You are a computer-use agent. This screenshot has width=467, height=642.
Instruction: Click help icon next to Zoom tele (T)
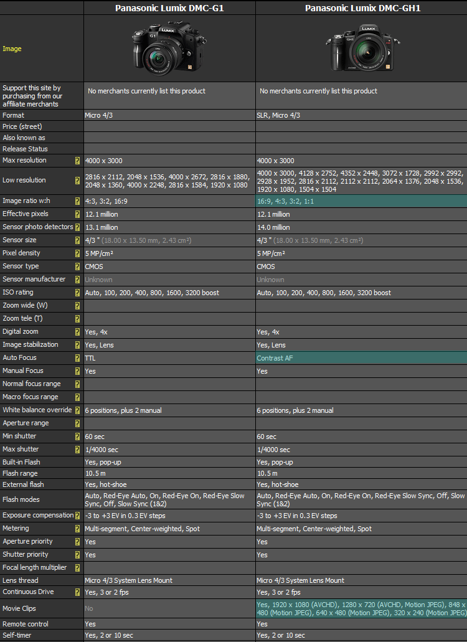tap(77, 319)
